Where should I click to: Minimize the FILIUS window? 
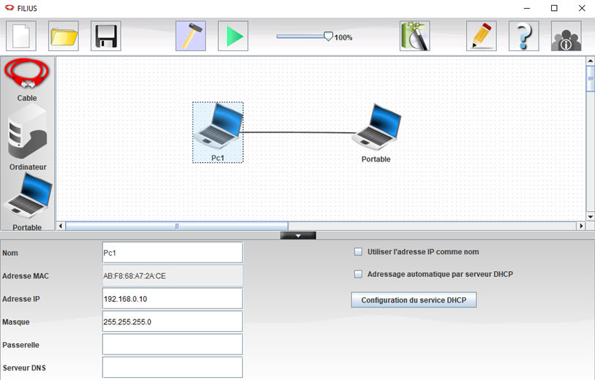tap(527, 8)
